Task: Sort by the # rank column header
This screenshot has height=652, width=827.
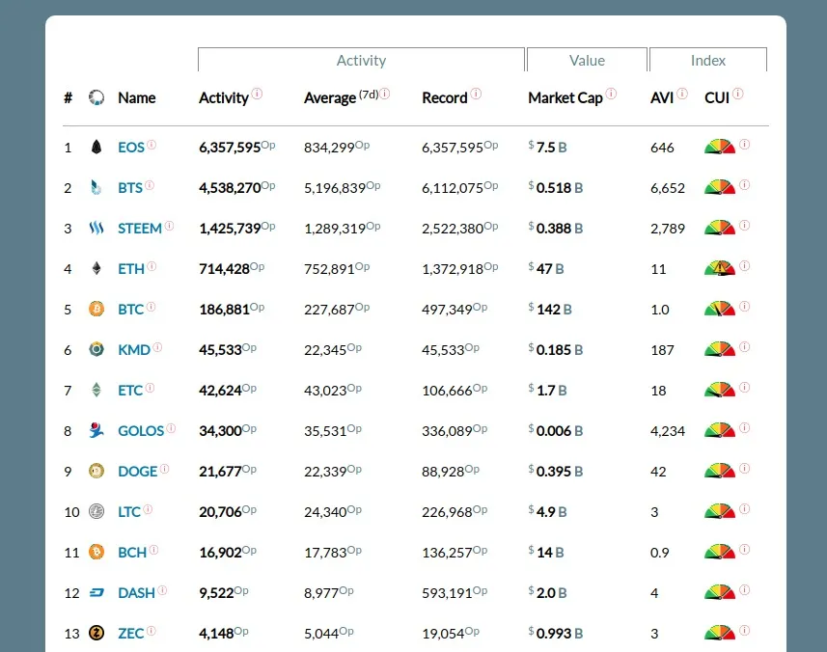Action: pyautogui.click(x=69, y=98)
